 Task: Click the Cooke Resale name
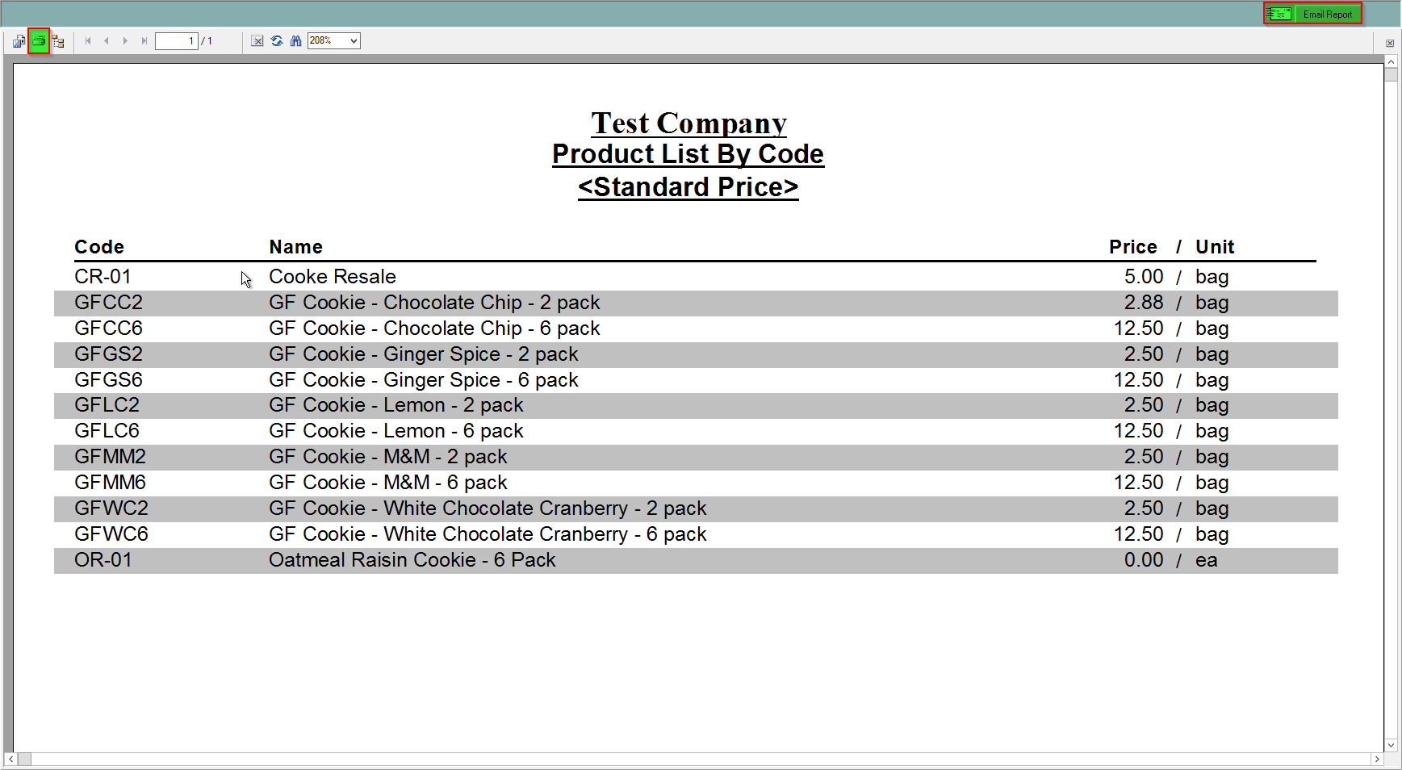(333, 277)
